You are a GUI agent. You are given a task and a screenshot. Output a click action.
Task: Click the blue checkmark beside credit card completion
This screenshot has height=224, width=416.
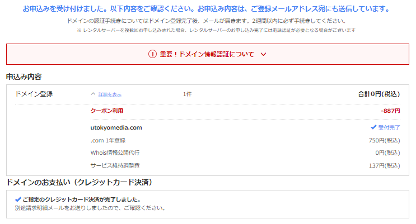[x=18, y=199]
